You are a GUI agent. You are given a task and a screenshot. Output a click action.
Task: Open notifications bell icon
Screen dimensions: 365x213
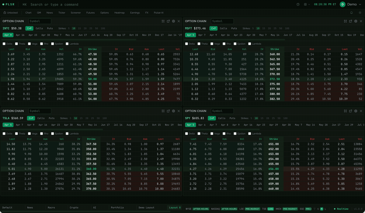352,13
